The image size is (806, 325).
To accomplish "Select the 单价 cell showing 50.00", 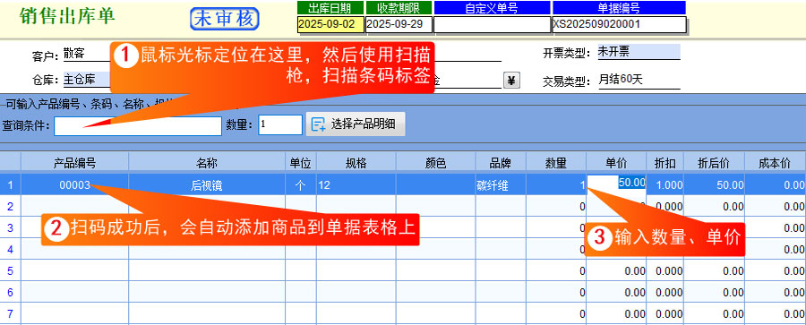I will (x=616, y=183).
